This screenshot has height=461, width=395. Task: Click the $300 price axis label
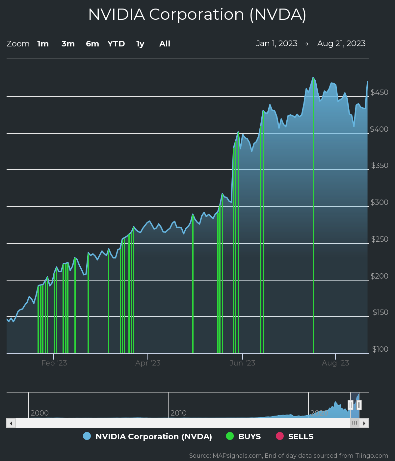380,202
